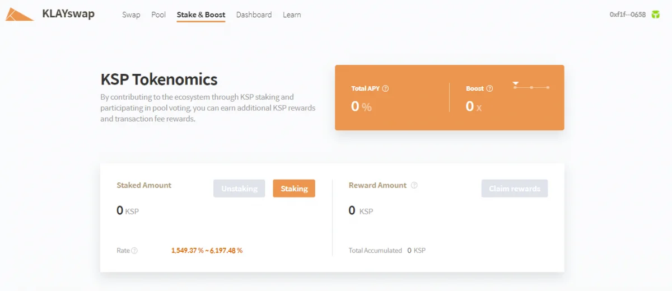Open staking Rate help icon
Viewport: 672px width, 291px height.
pyautogui.click(x=134, y=251)
